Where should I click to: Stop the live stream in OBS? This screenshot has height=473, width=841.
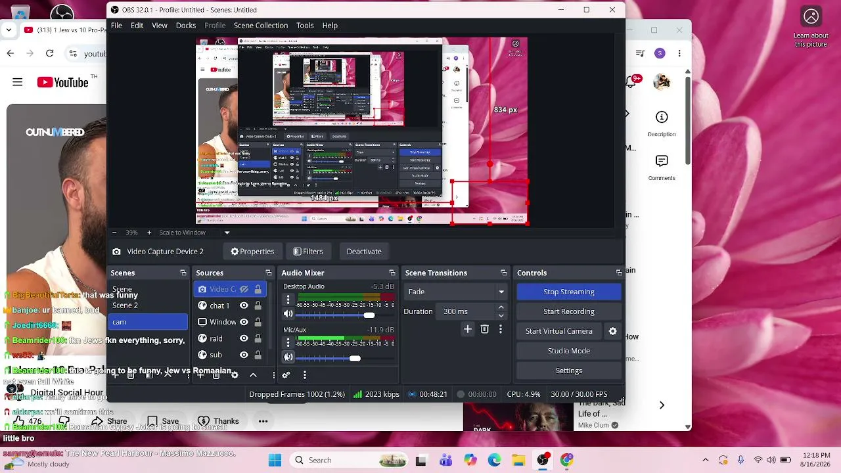(x=569, y=292)
